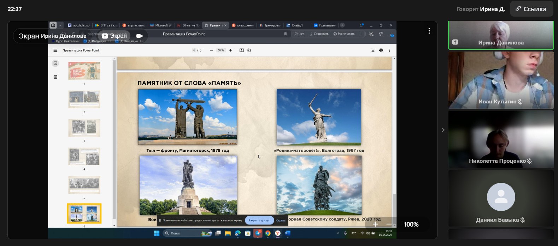The height and width of the screenshot is (246, 558).
Task: Switch to Тренировоч browser tab
Action: pyautogui.click(x=270, y=25)
